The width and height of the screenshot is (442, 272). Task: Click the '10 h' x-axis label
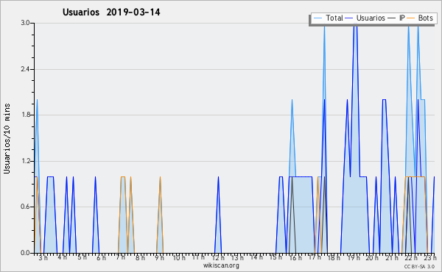tap(179, 258)
